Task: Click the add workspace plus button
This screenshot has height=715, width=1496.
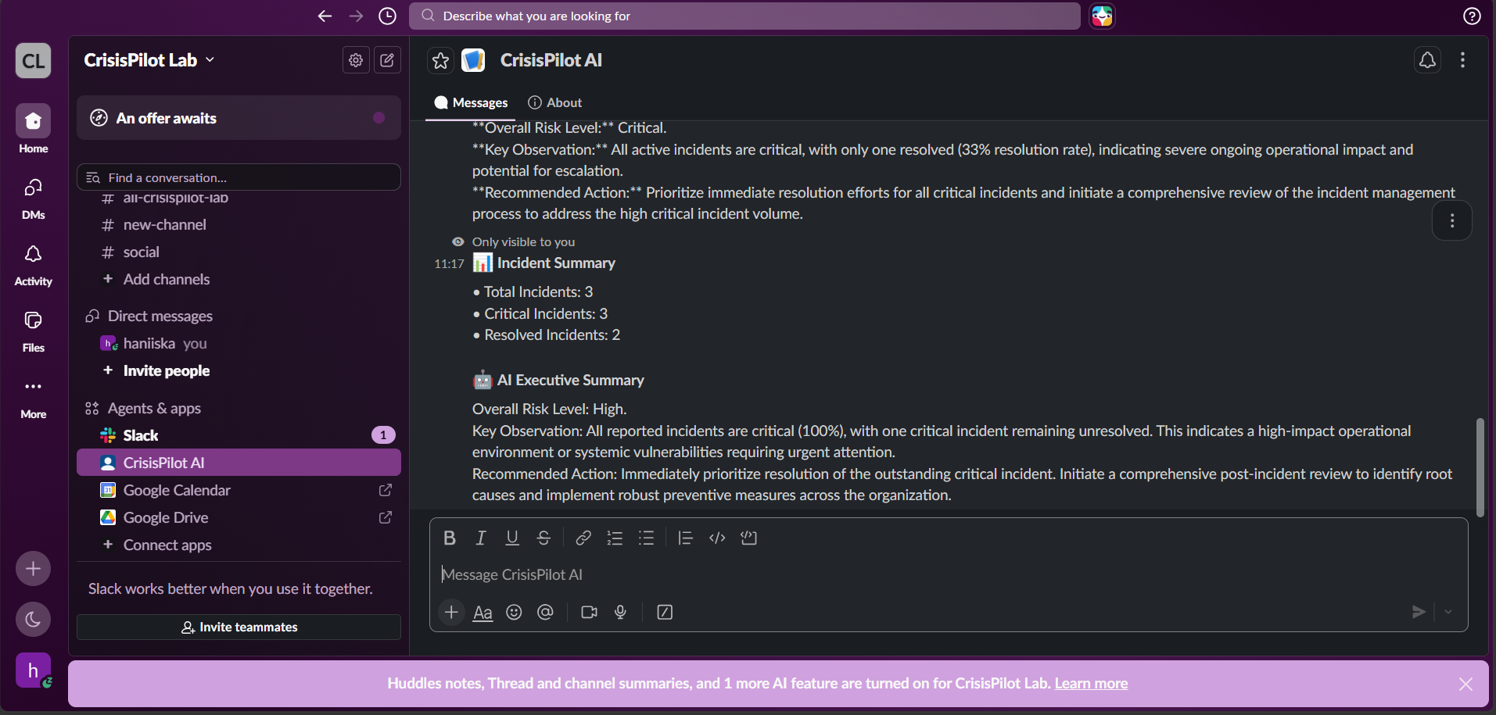Action: click(x=33, y=569)
